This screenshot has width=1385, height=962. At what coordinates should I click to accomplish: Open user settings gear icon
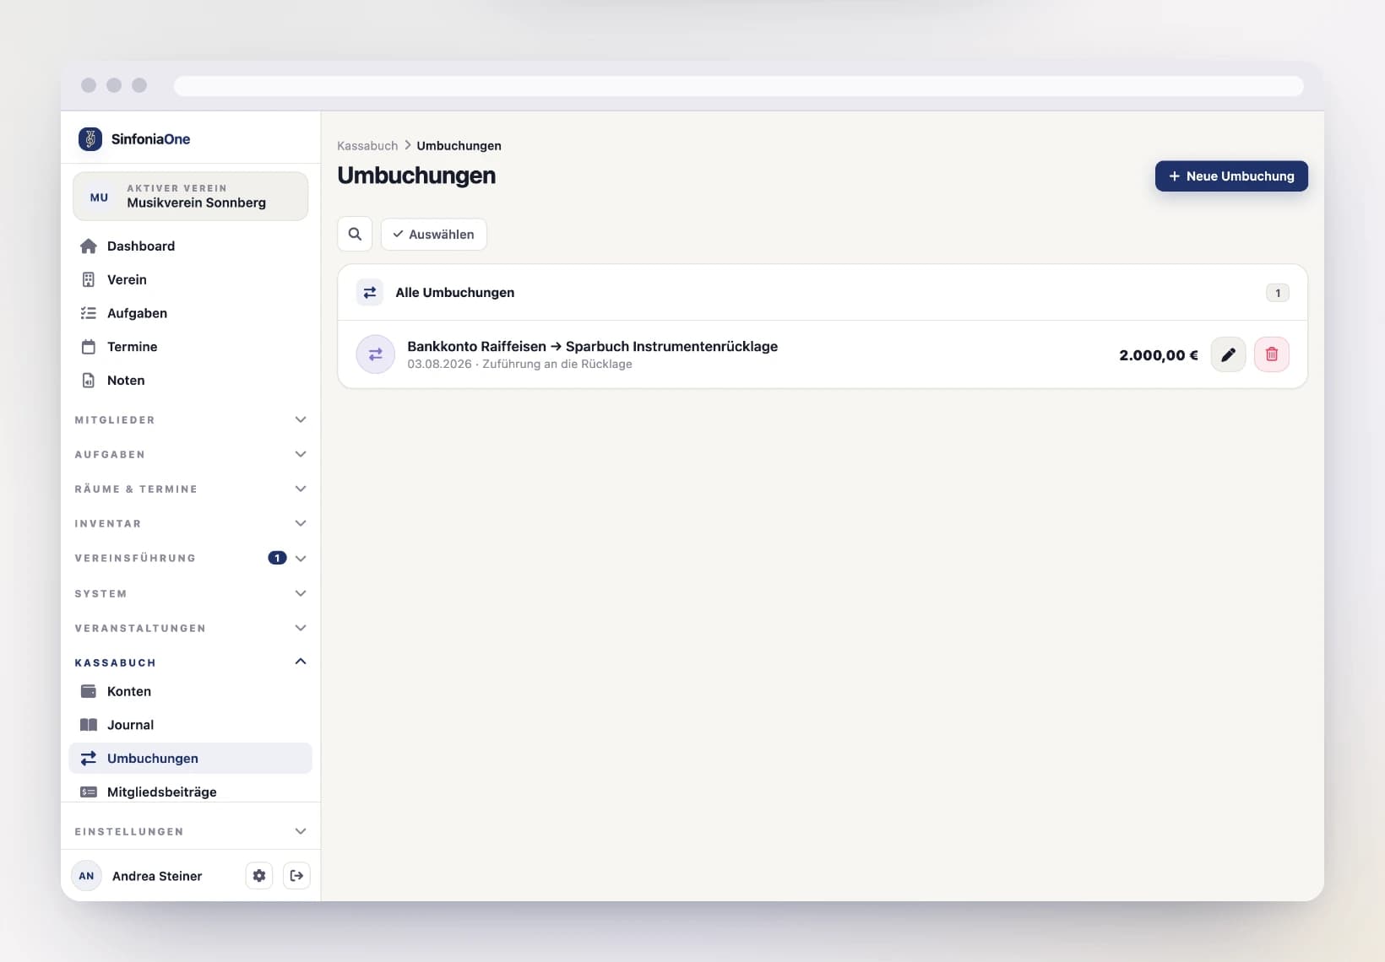tap(259, 876)
